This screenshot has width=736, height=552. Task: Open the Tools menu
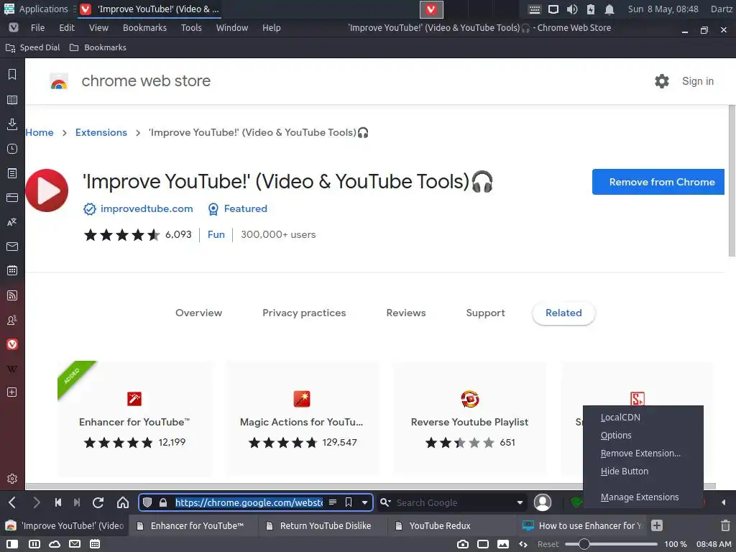(x=191, y=28)
